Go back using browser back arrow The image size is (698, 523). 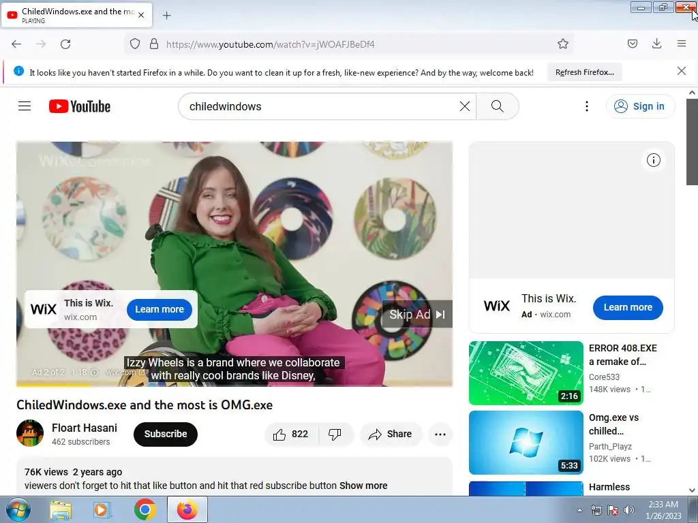(16, 44)
